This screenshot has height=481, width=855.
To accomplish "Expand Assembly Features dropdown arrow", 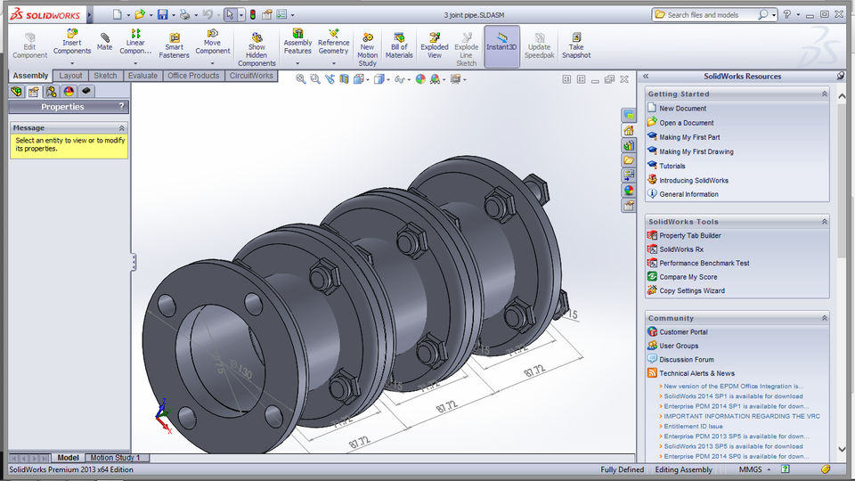I will point(297,63).
